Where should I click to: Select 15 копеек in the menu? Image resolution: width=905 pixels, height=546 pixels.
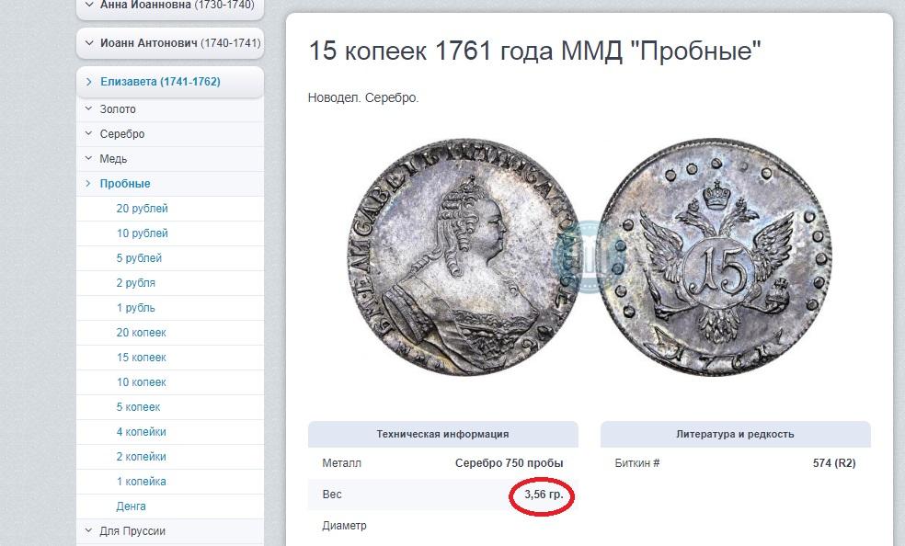tap(141, 358)
